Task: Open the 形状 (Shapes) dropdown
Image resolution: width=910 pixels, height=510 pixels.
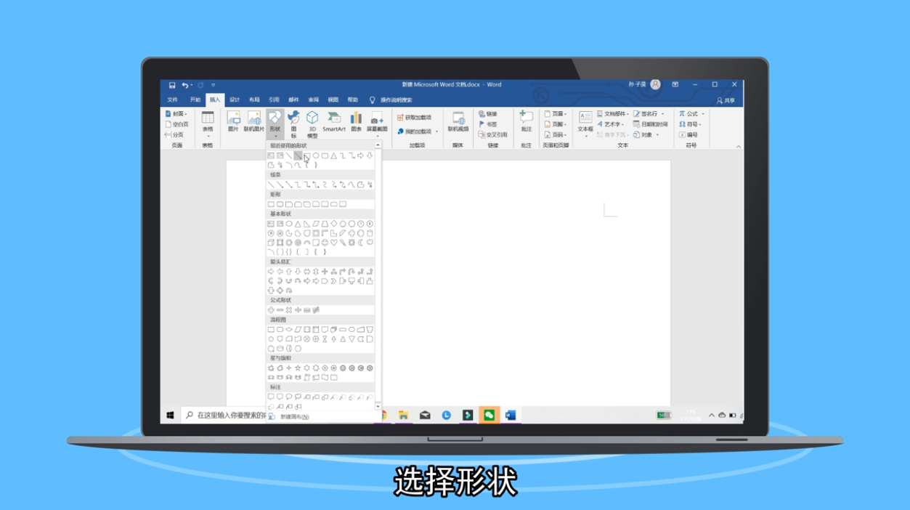Action: (275, 124)
